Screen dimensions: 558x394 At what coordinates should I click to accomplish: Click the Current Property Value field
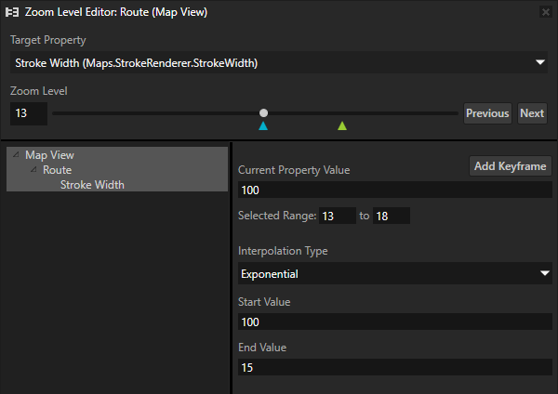click(x=395, y=190)
